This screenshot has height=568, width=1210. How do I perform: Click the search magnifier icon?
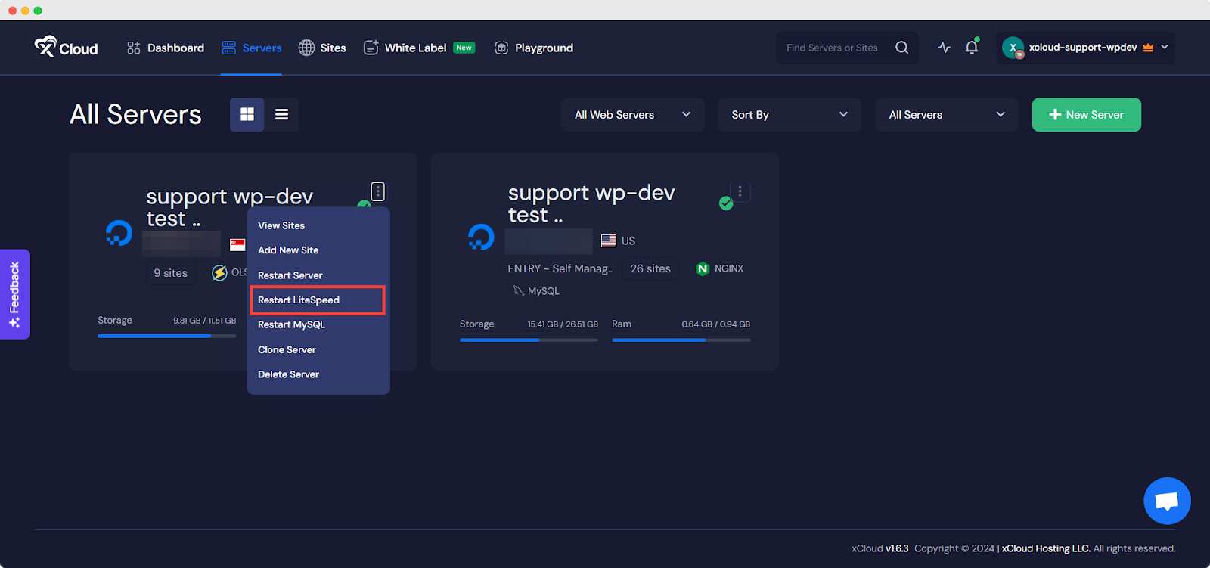tap(901, 48)
